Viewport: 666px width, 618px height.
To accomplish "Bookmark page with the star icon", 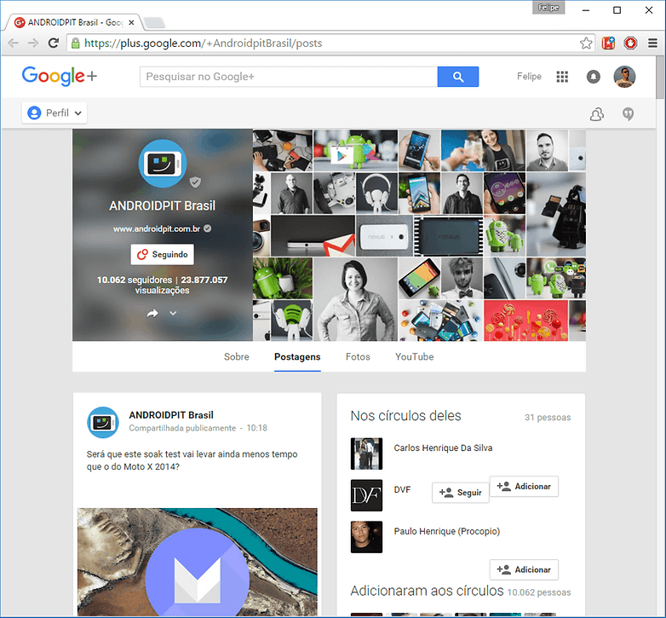I will tap(586, 43).
